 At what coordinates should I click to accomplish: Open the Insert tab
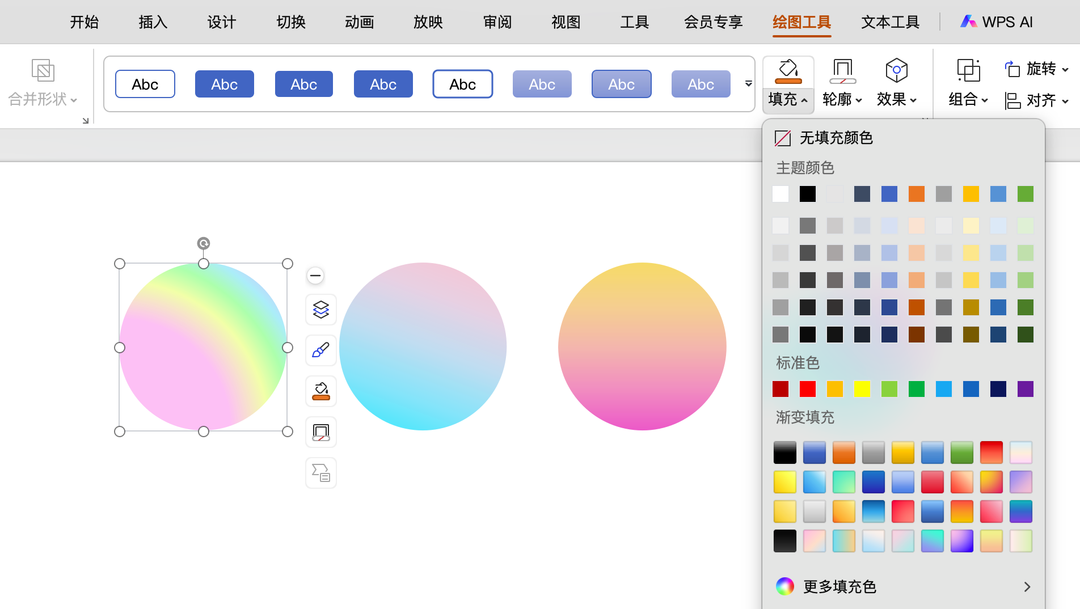[153, 22]
